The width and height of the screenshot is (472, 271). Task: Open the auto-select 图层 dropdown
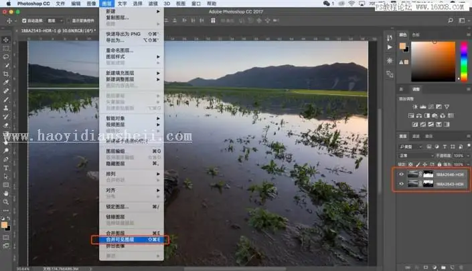pyautogui.click(x=56, y=21)
